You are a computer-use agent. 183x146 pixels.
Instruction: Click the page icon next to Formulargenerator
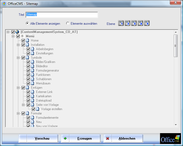tap(33, 70)
